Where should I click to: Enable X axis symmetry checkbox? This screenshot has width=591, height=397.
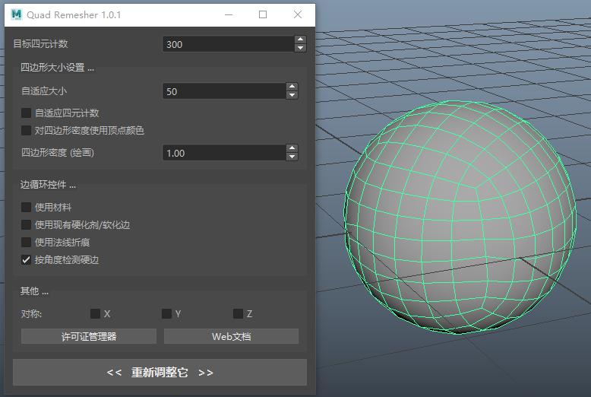[95, 313]
